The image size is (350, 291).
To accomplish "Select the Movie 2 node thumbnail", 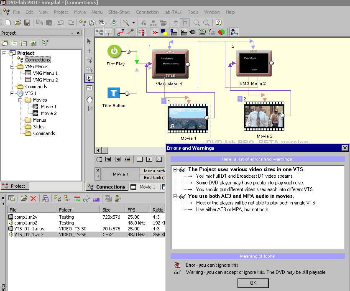I will click(264, 116).
